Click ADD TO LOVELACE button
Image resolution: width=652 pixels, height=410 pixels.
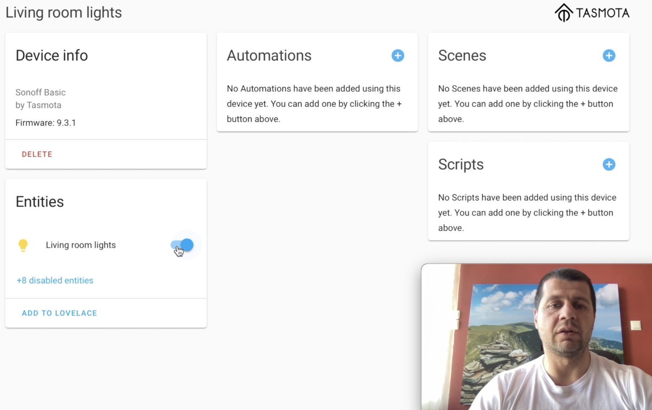[59, 313]
